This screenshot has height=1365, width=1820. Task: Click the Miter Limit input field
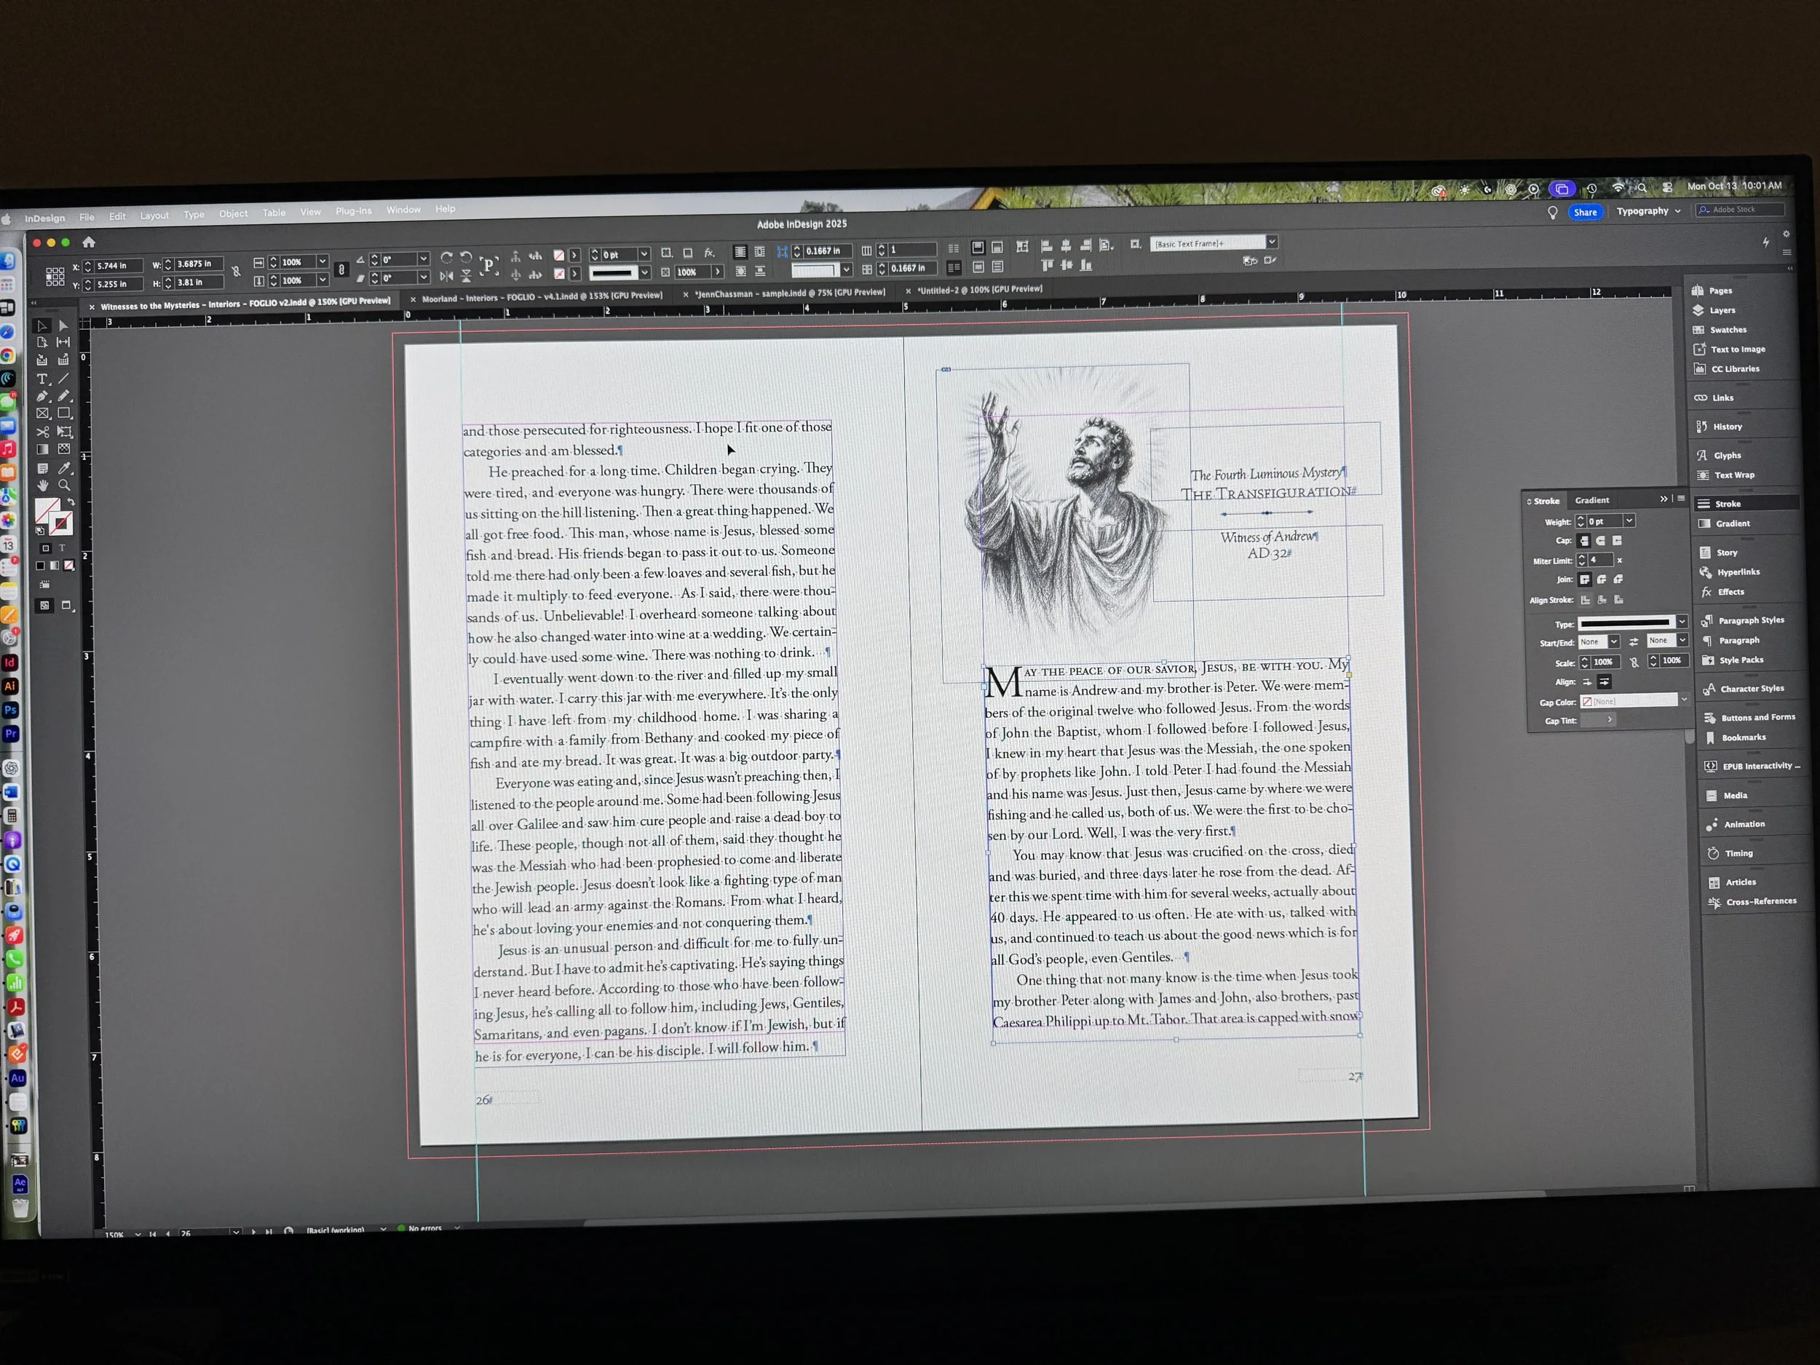click(x=1599, y=561)
